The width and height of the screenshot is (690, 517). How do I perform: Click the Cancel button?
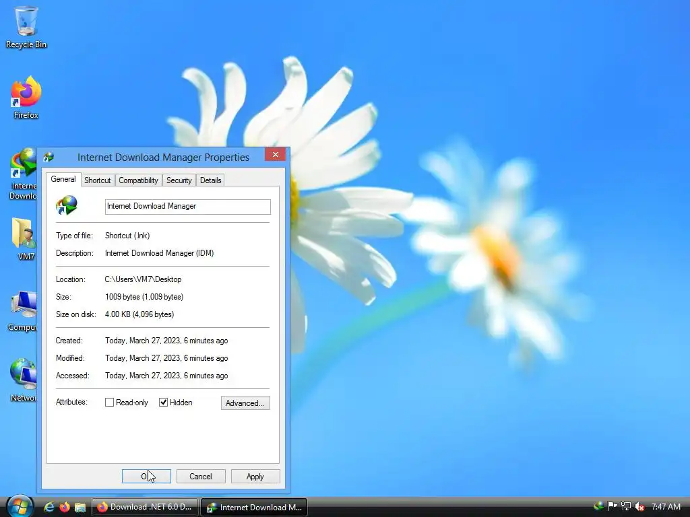(201, 476)
